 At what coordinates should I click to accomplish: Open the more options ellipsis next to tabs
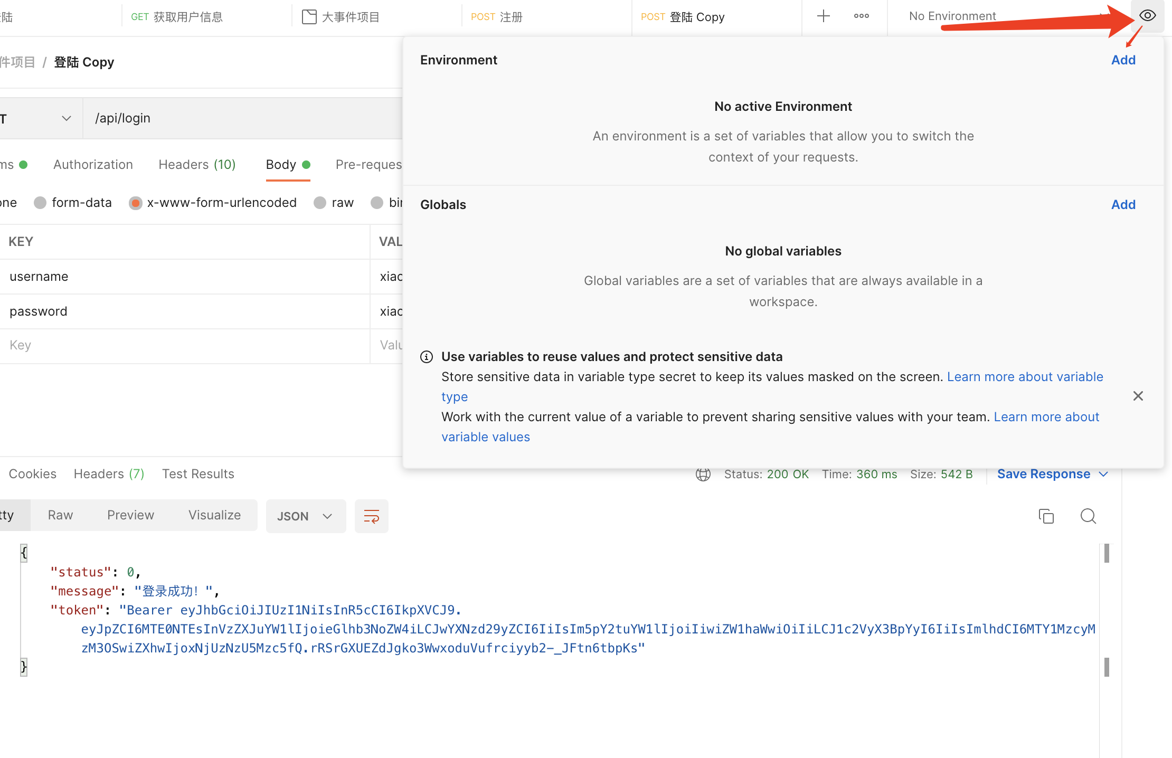861,16
